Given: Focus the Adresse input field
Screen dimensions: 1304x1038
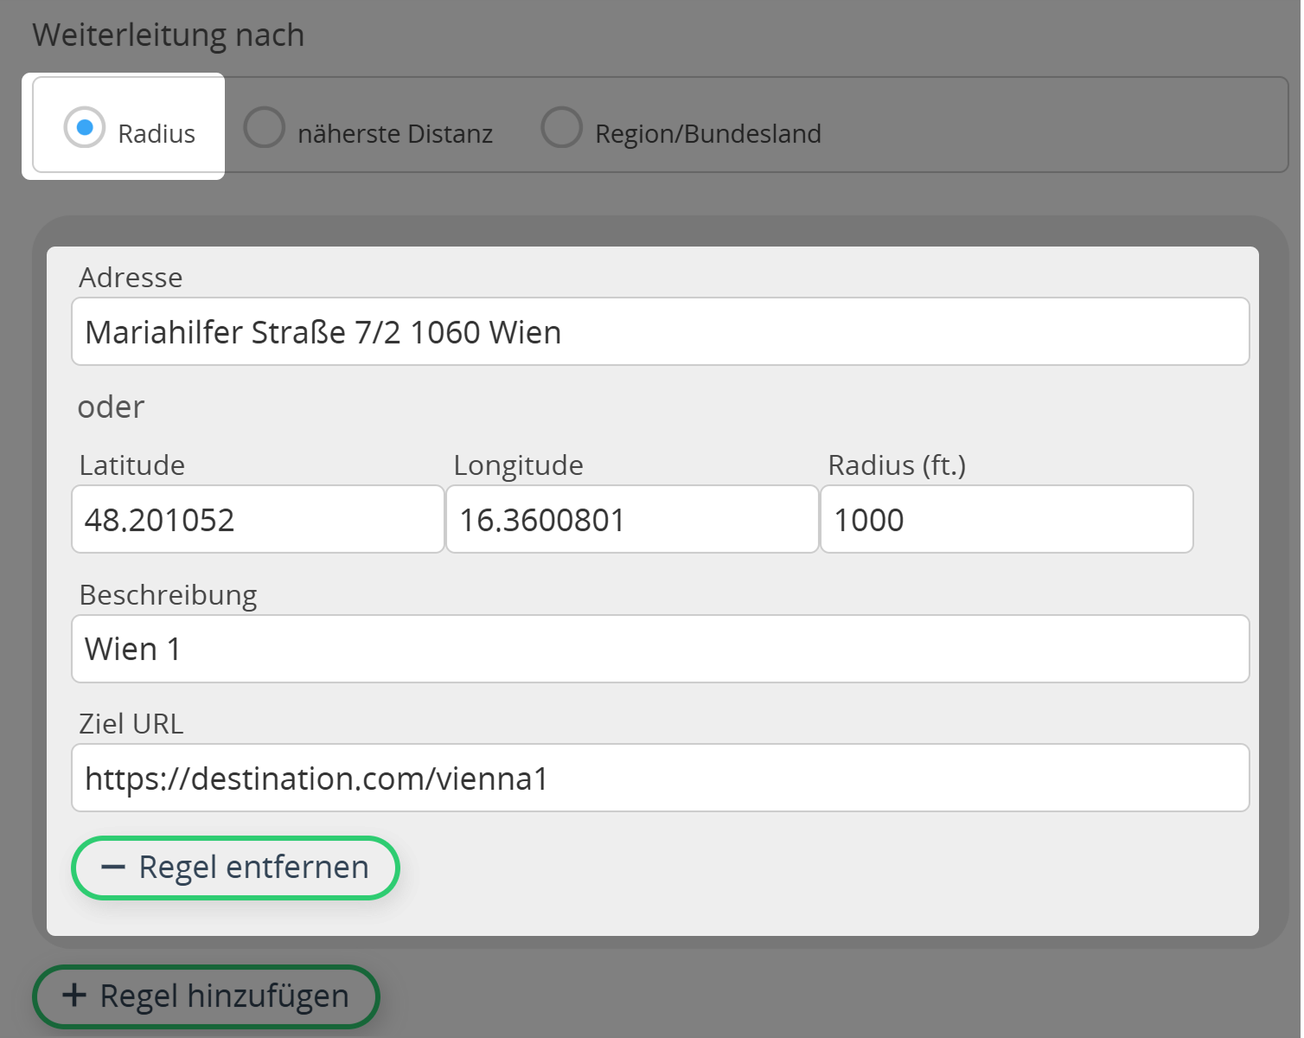Looking at the screenshot, I should 660,332.
